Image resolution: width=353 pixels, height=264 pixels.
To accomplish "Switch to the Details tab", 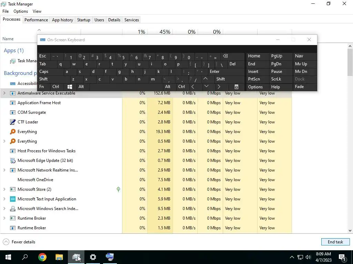I will coord(114,20).
